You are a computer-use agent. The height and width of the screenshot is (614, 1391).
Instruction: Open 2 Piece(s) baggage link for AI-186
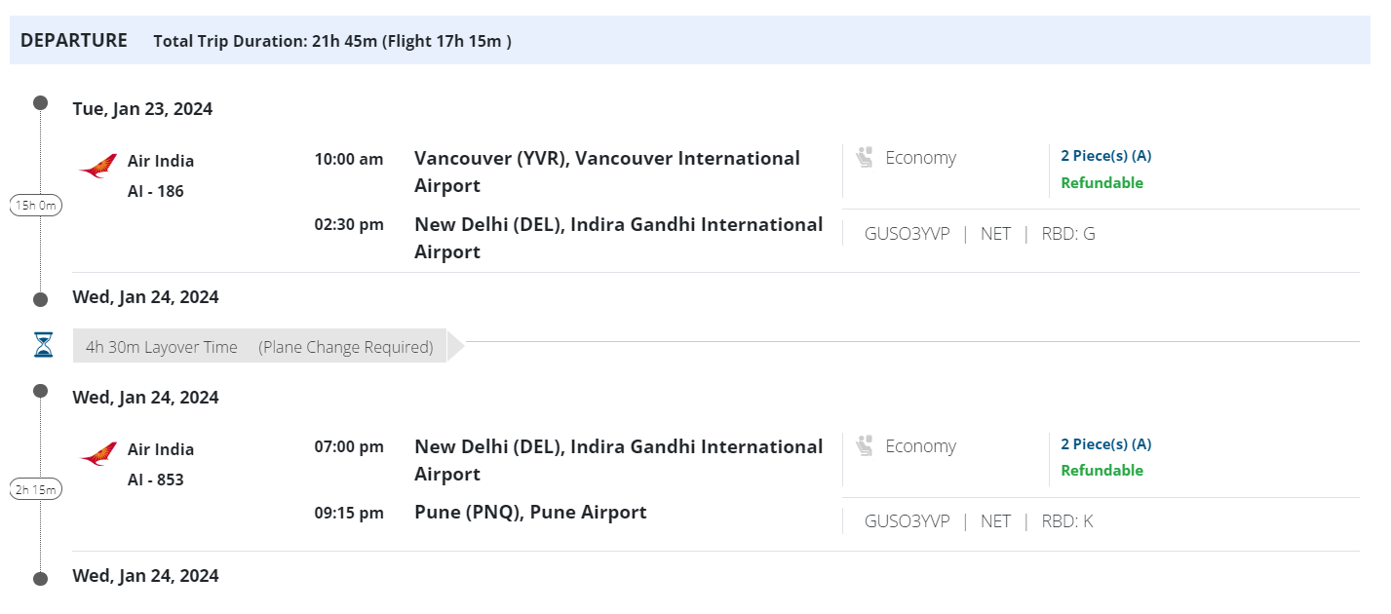tap(1105, 156)
